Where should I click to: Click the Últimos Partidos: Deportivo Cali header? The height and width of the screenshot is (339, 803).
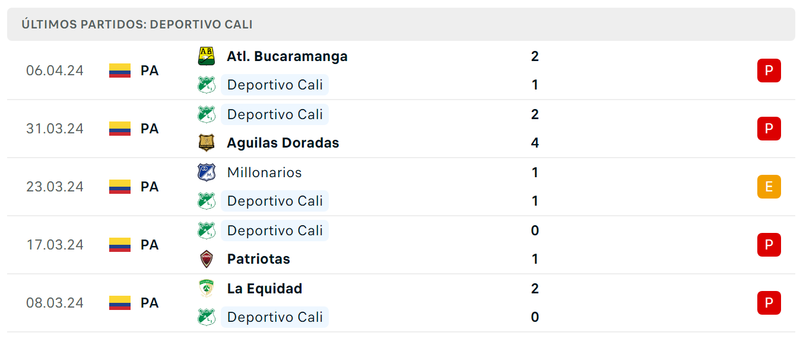(137, 24)
